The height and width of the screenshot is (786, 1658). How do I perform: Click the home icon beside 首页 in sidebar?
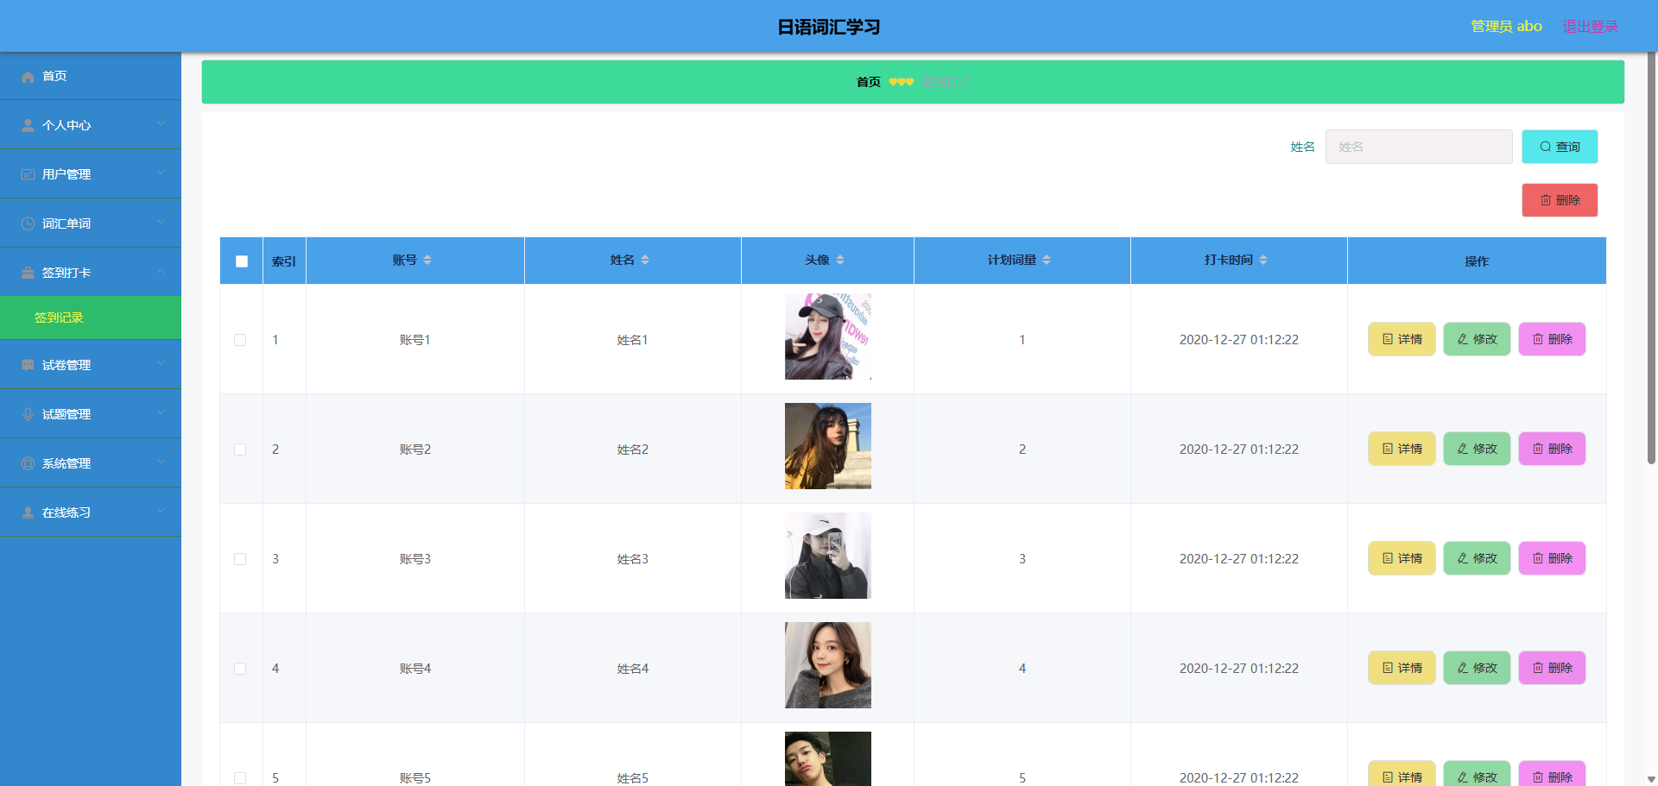pos(28,77)
